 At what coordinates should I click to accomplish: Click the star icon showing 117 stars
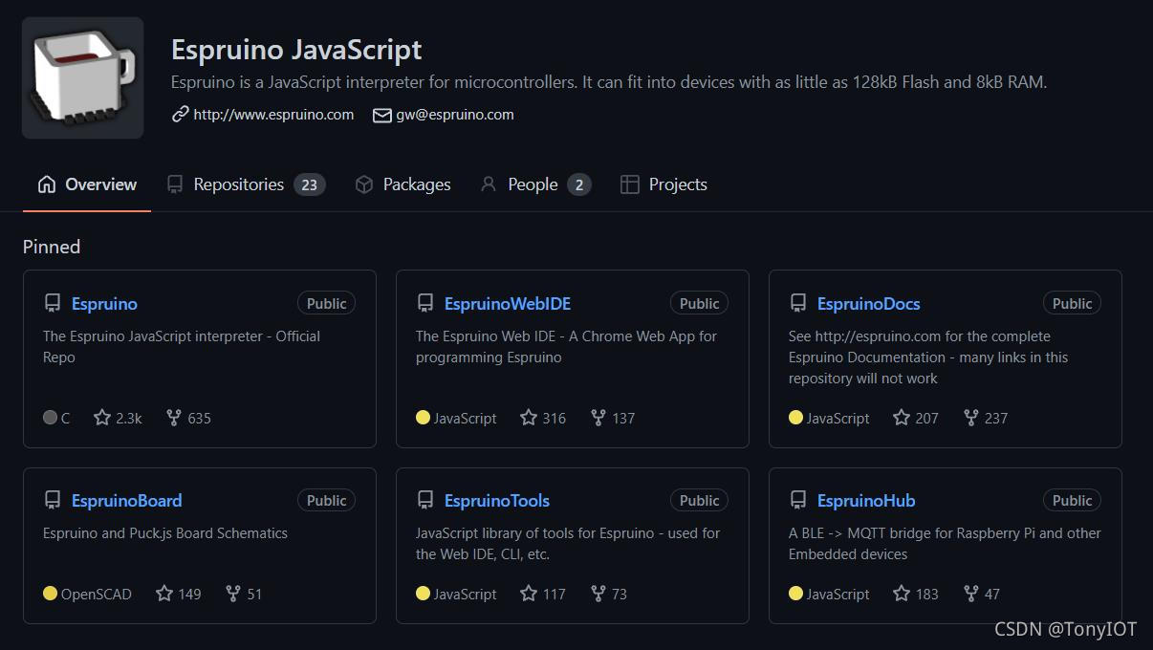coord(529,594)
